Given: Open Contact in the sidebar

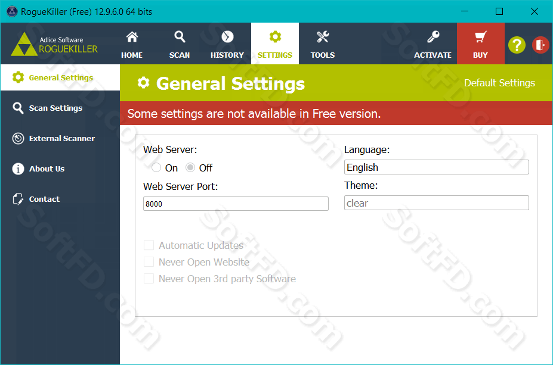Looking at the screenshot, I should click(60, 199).
